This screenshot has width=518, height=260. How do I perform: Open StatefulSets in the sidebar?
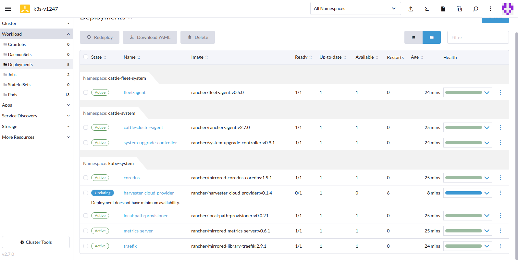(x=36, y=85)
